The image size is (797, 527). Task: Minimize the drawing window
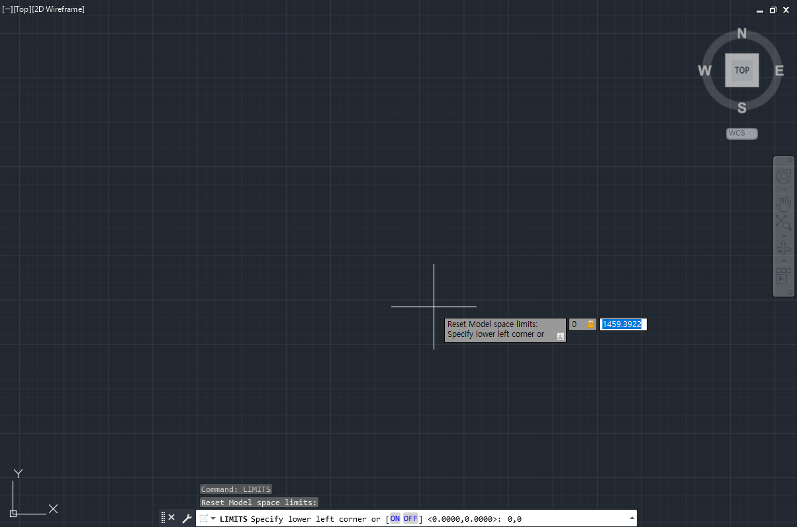click(x=760, y=10)
